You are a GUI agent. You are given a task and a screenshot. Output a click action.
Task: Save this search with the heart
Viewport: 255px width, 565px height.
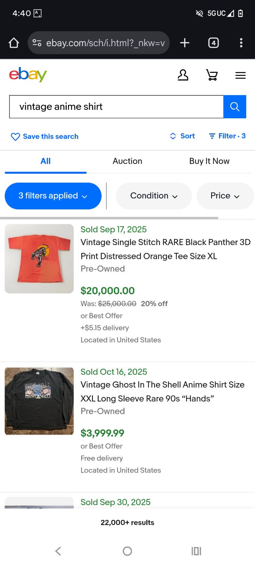tap(44, 137)
